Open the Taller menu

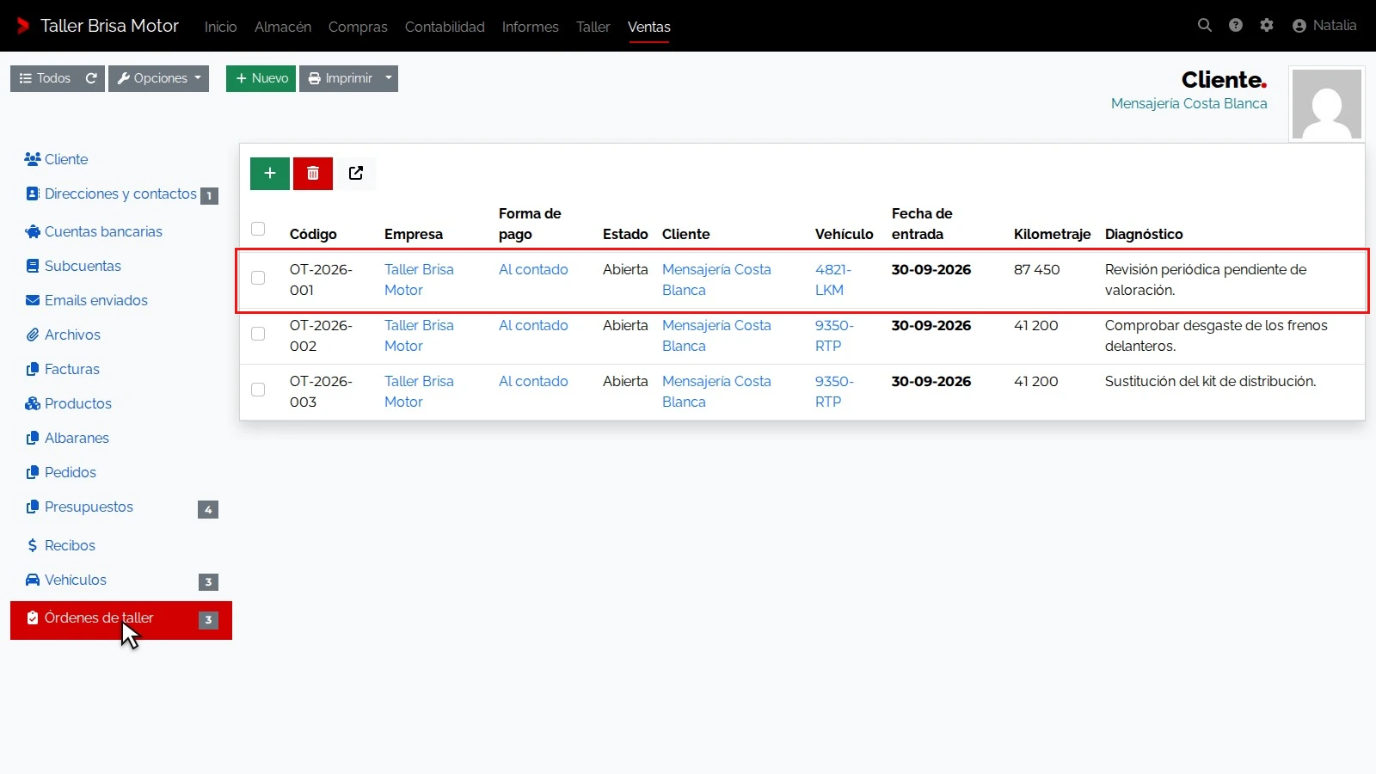click(593, 27)
